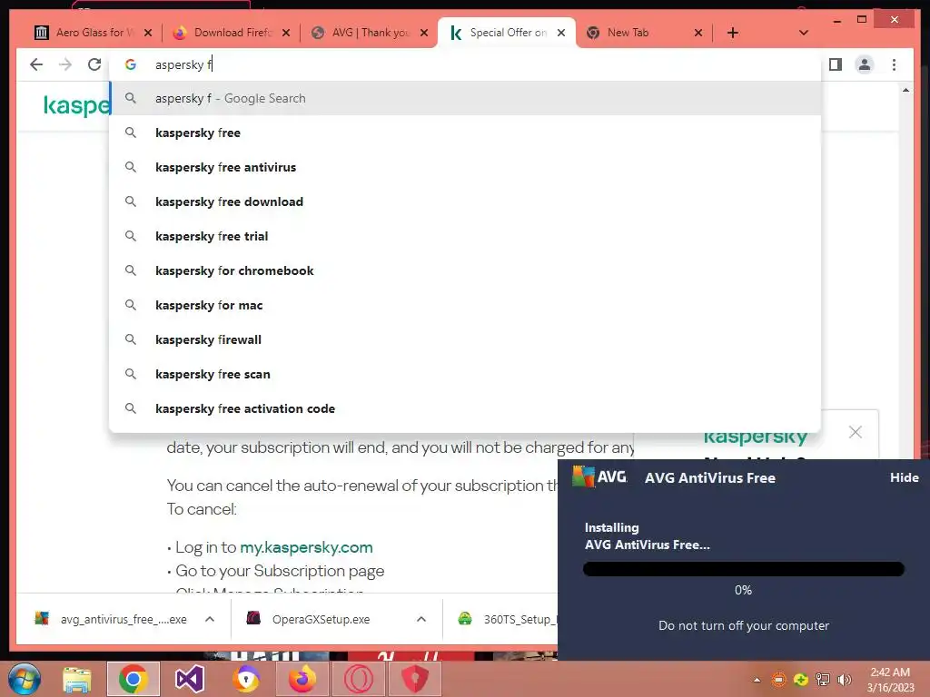This screenshot has height=697, width=930.
Task: Open Chrome three-dot menu
Action: 894,64
